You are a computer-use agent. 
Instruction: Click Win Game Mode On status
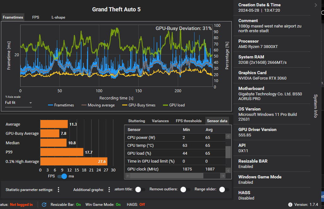click(103, 205)
